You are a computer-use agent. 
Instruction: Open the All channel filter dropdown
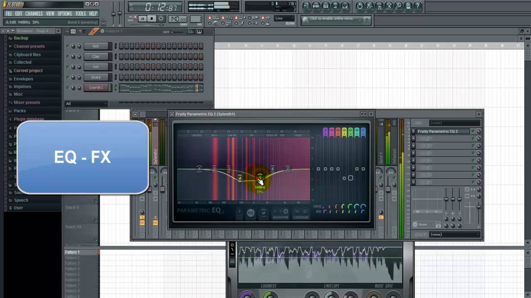(86, 103)
